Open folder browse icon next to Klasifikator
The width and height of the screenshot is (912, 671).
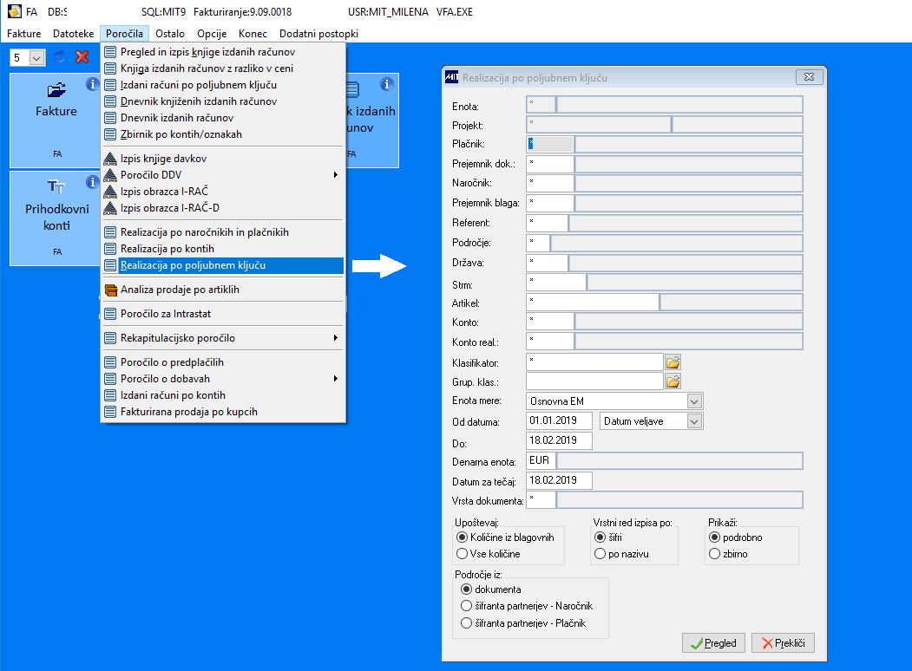pos(673,362)
